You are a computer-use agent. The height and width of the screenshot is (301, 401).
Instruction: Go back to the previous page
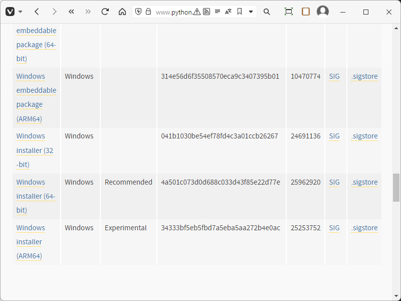(37, 12)
